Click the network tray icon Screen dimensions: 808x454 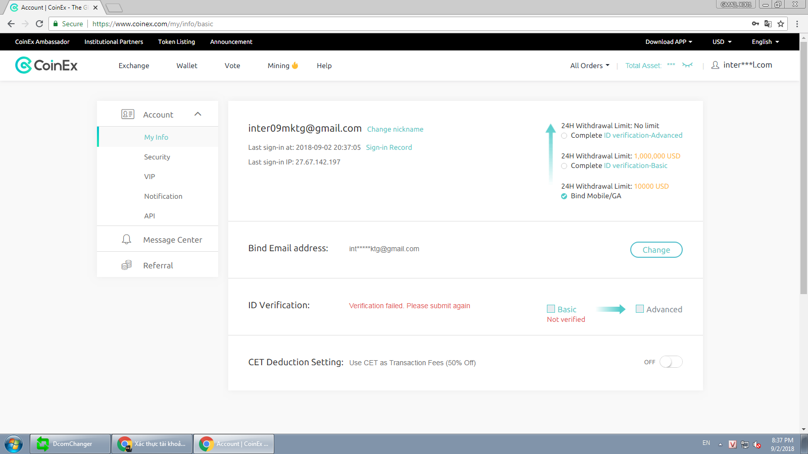[744, 444]
